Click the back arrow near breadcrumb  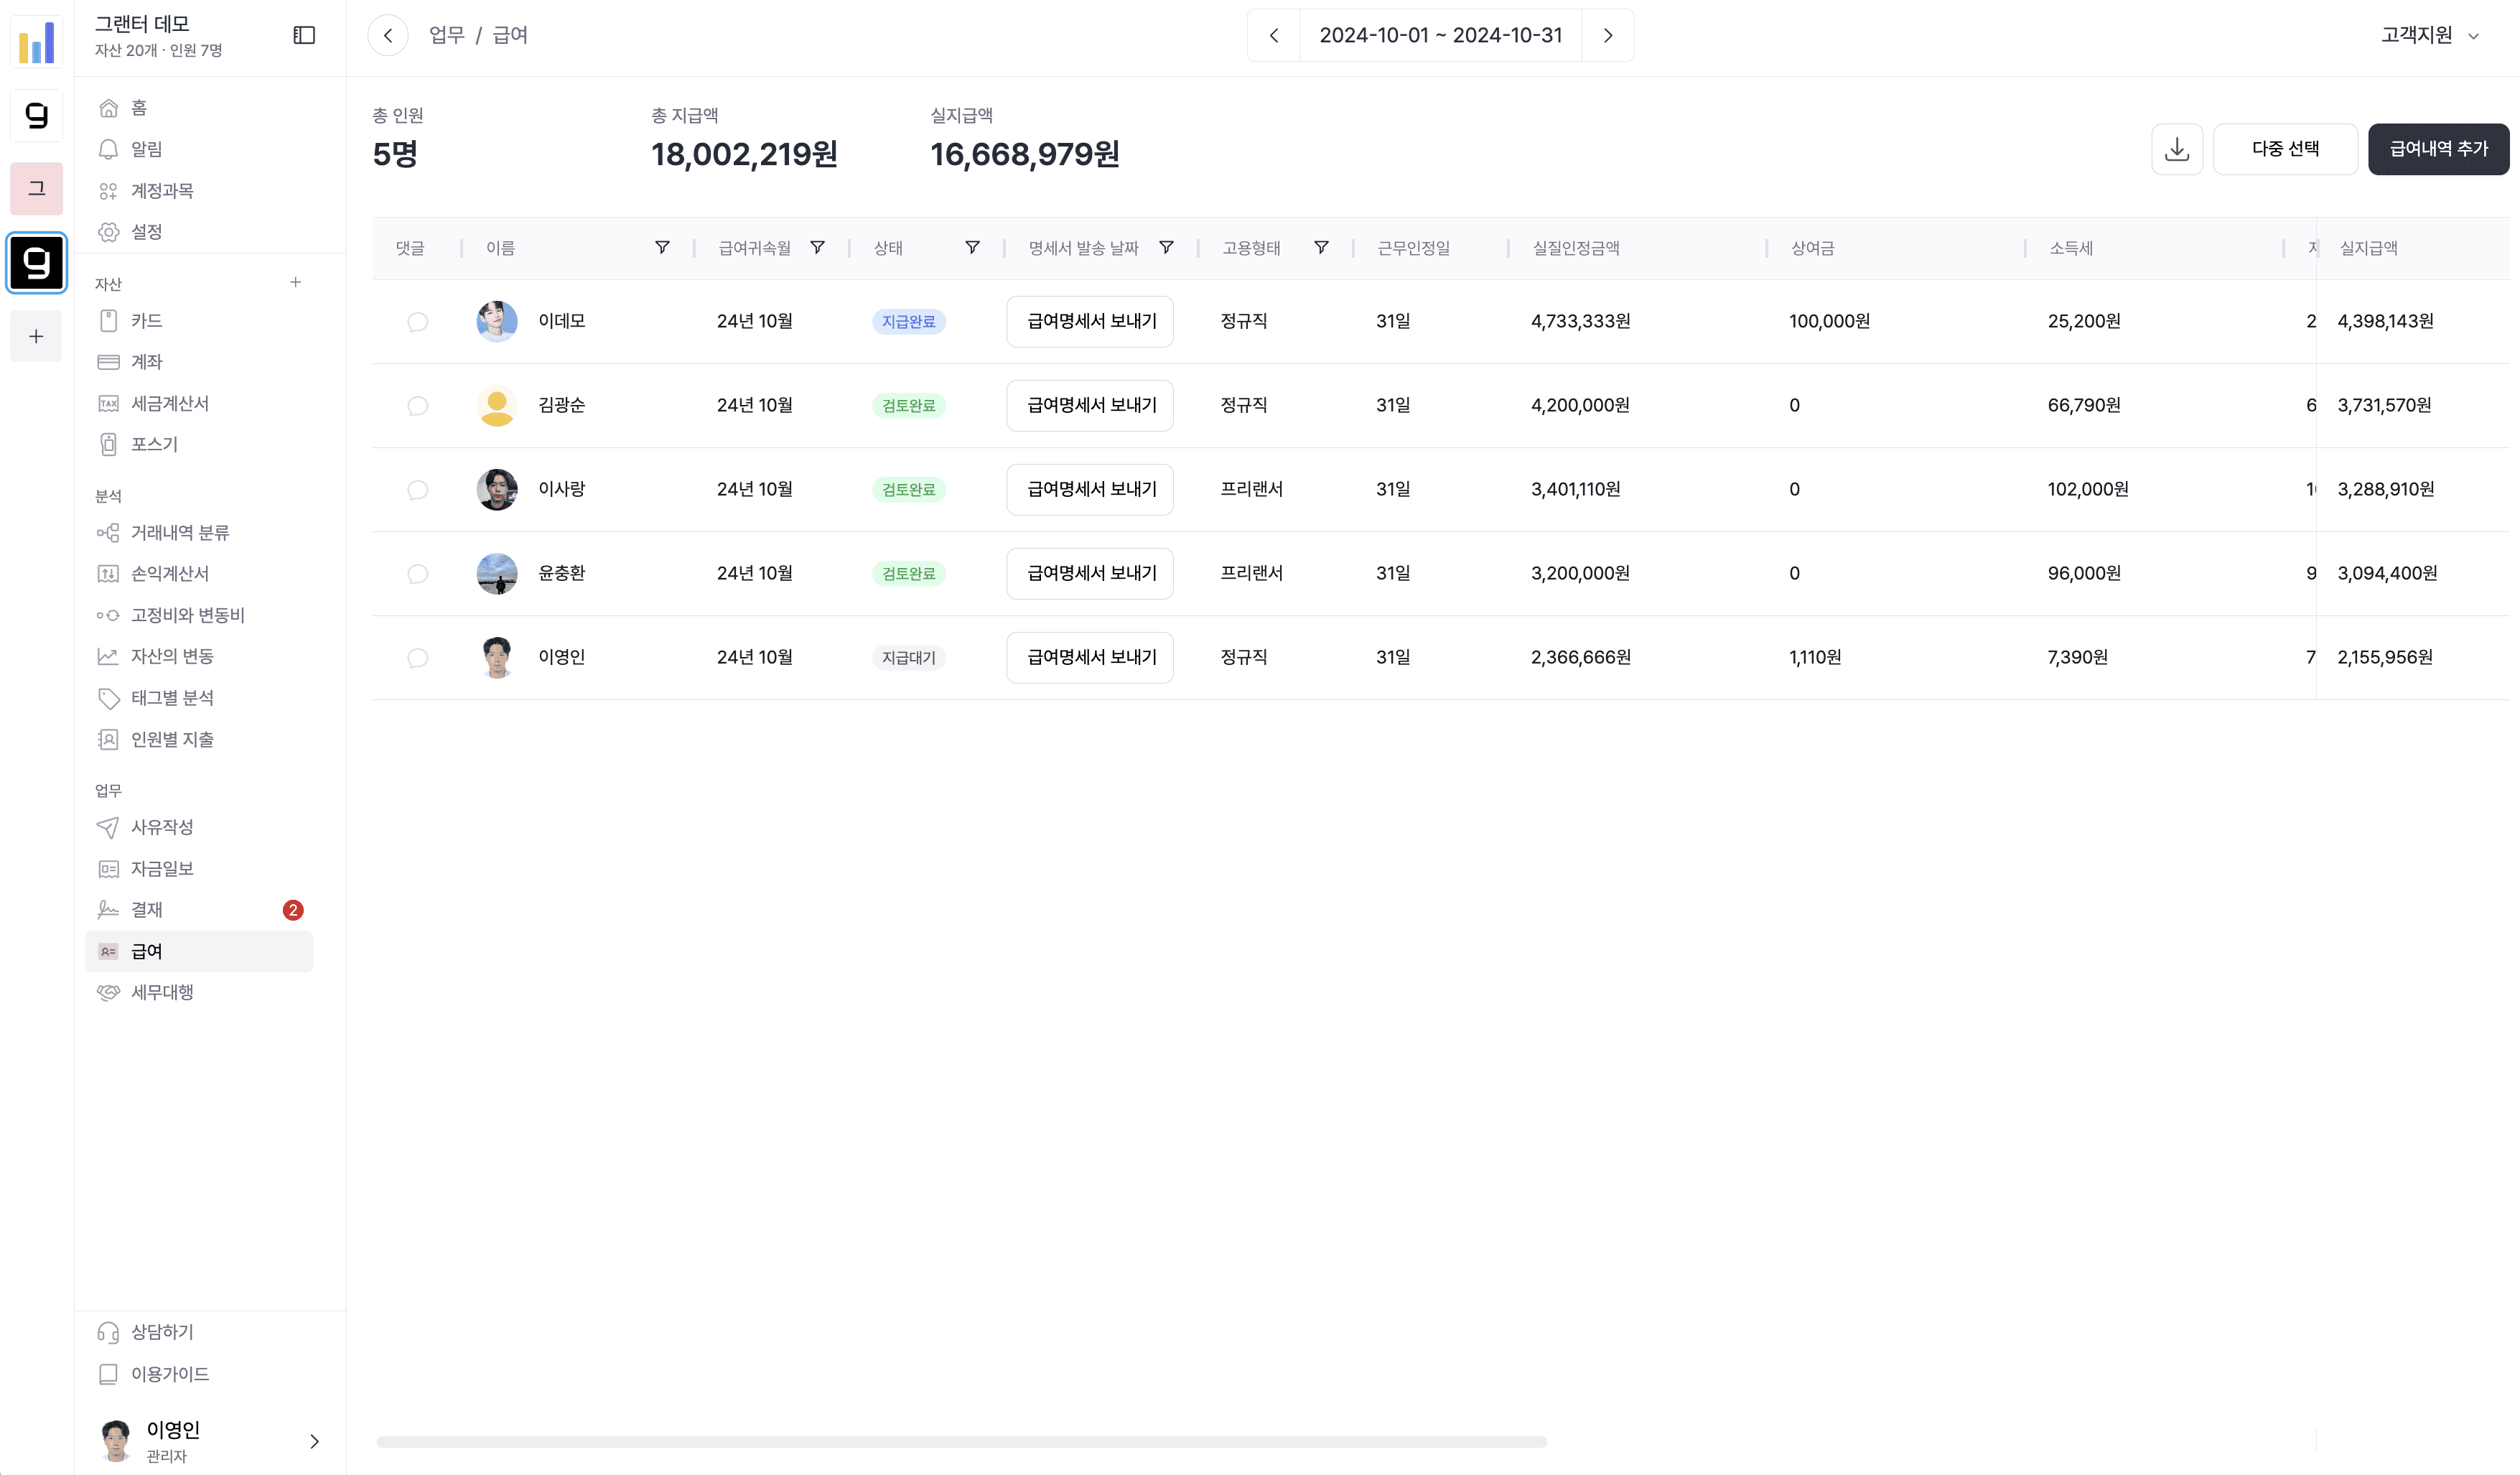point(388,35)
